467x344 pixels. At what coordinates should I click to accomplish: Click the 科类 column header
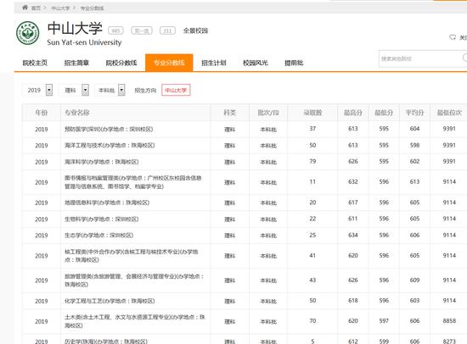(229, 113)
